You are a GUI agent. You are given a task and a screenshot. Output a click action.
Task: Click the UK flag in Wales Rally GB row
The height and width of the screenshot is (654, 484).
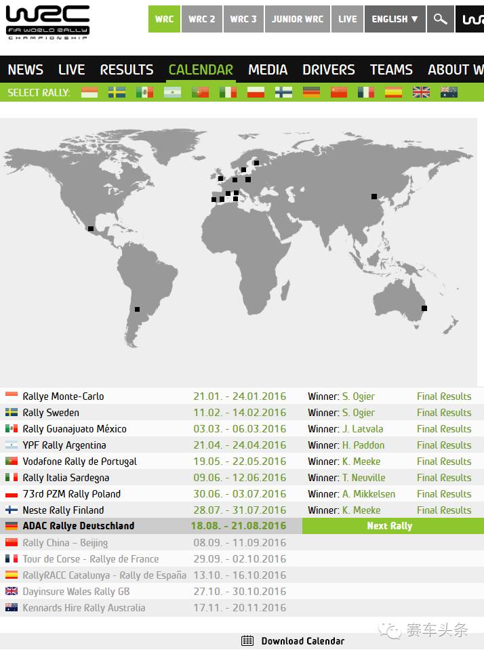click(x=12, y=591)
